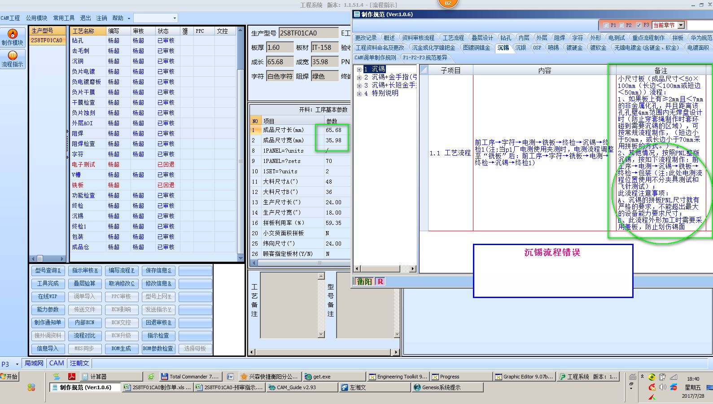Click the green-blue arrows quick-launch icon
This screenshot has width=713, height=404.
tap(57, 377)
